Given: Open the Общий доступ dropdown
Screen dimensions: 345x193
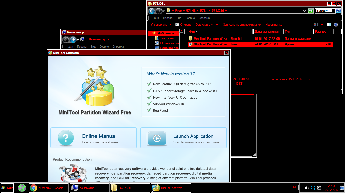Looking at the screenshot, I should 207,25.
